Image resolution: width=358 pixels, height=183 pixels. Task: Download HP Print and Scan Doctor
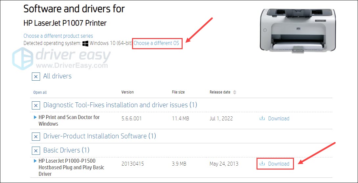[x=279, y=118]
